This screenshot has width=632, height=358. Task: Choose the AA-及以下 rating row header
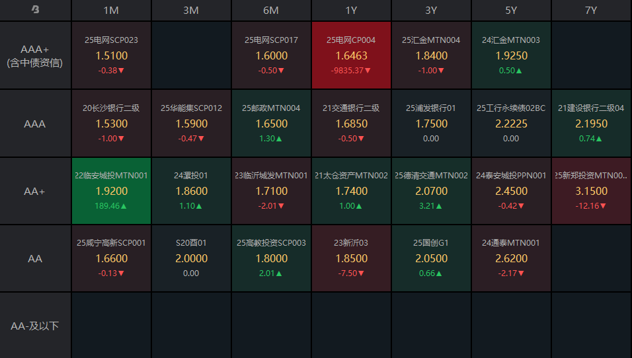tap(35, 326)
